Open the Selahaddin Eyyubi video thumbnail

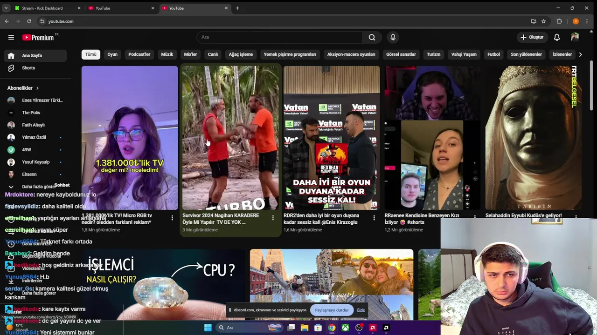point(534,138)
